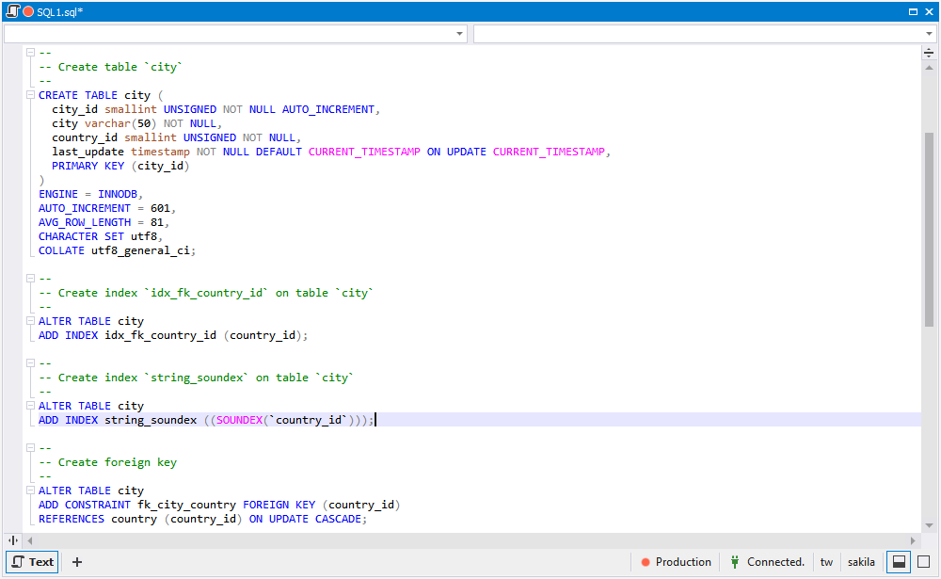The width and height of the screenshot is (941, 579).
Task: Toggle the Text view mode button
Action: [33, 562]
